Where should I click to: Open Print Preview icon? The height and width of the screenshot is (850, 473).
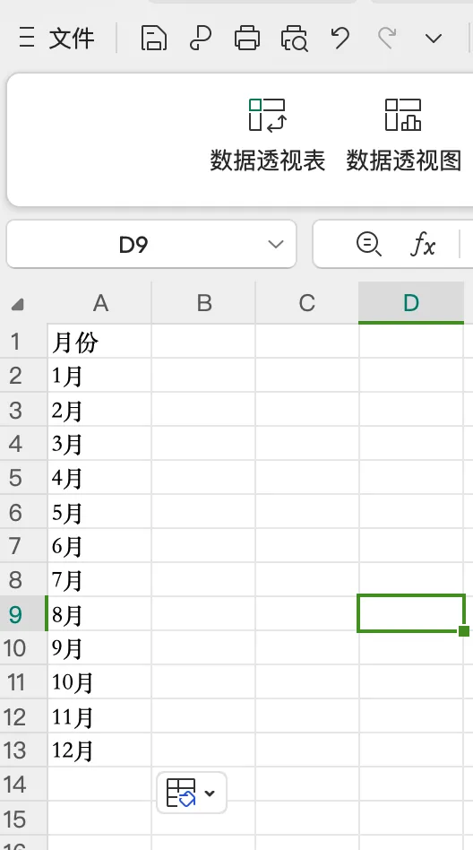[x=294, y=39]
